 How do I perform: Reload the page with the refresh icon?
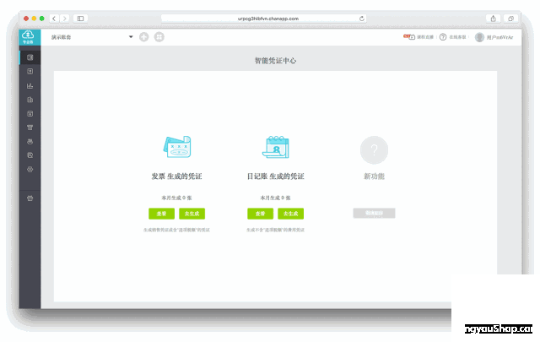362,19
